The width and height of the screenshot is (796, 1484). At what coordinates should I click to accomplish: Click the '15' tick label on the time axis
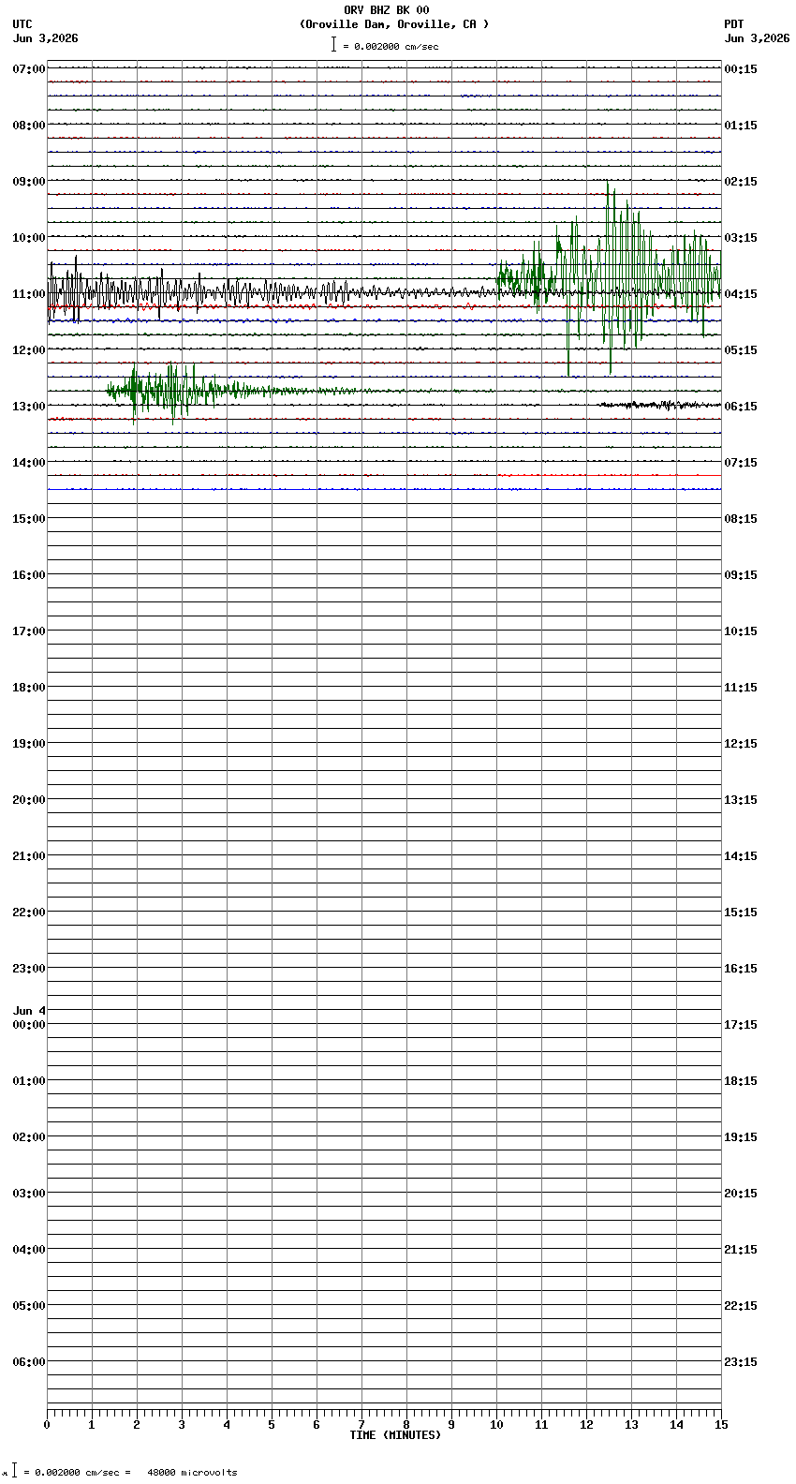[721, 1425]
